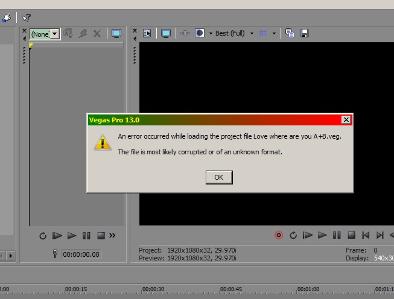Click Play From Start in preview transport
The height and width of the screenshot is (299, 394).
[308, 235]
